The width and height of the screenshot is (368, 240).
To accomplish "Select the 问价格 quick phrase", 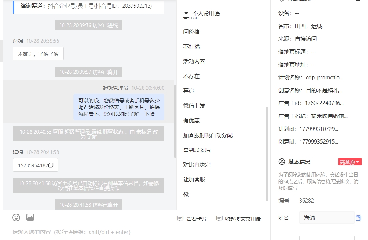I will 192,32.
